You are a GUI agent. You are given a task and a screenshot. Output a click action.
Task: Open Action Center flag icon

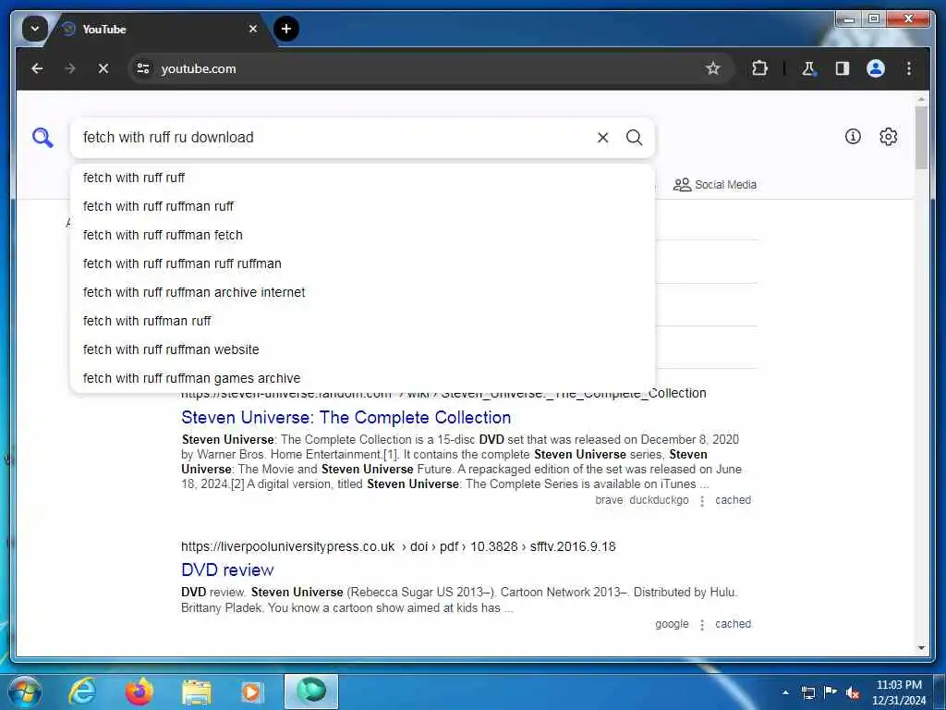point(831,692)
